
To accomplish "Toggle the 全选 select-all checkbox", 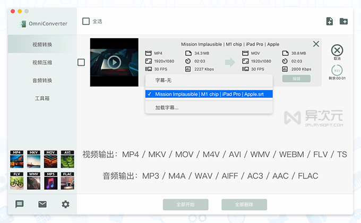I will tap(86, 21).
